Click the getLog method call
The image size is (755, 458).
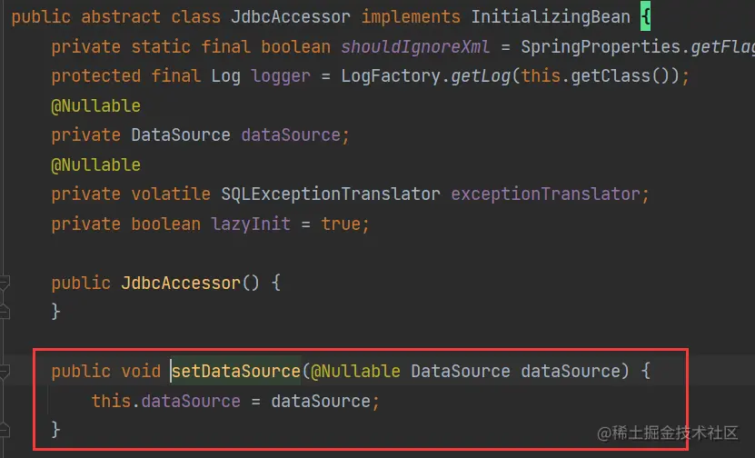click(480, 76)
